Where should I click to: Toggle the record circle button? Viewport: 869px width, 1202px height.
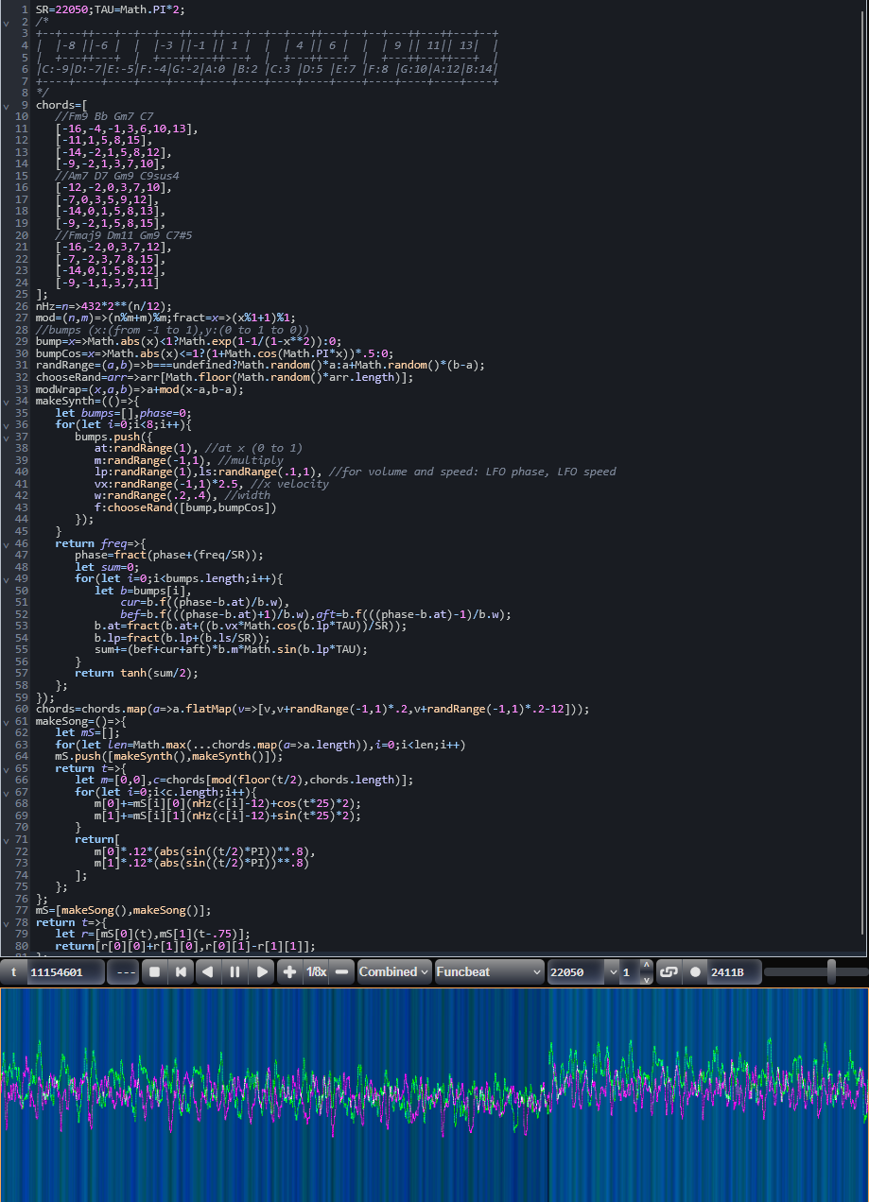pos(696,971)
